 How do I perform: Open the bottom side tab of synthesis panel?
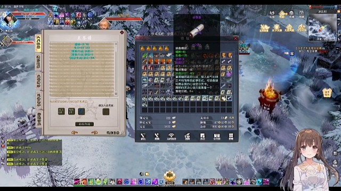pos(38,119)
